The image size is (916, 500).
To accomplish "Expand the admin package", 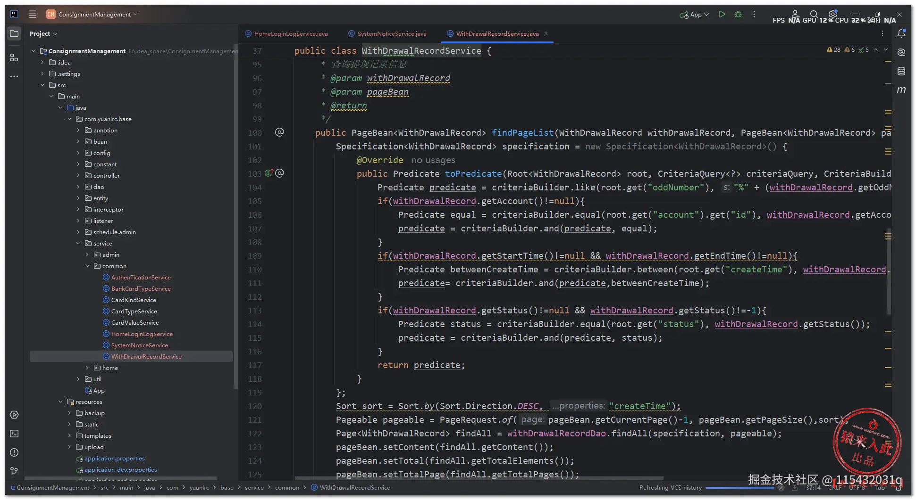I will (x=87, y=254).
